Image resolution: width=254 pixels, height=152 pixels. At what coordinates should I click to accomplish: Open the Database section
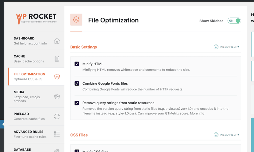point(36,148)
